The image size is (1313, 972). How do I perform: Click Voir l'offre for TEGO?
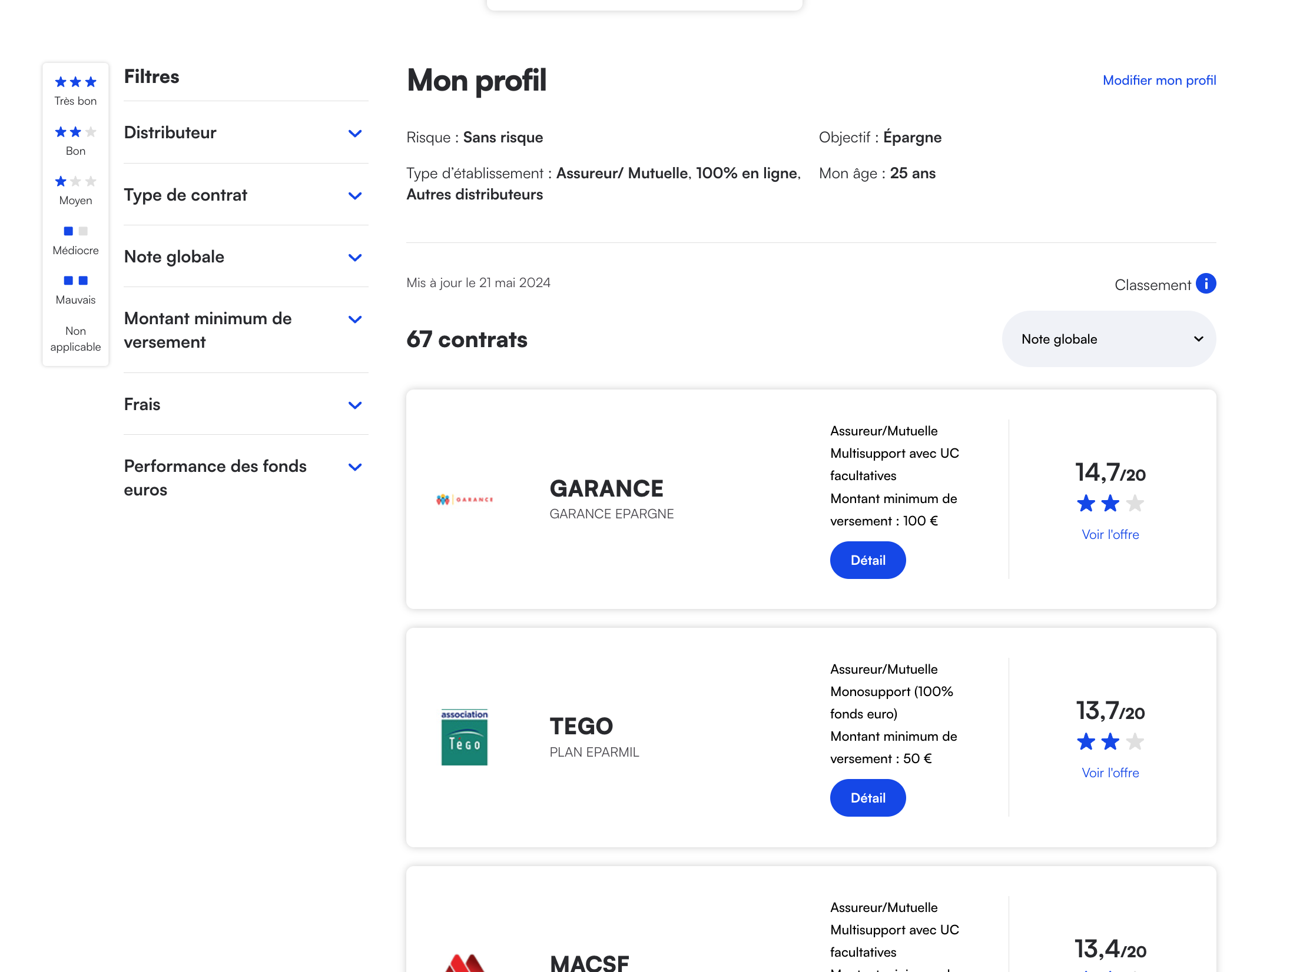pyautogui.click(x=1110, y=773)
